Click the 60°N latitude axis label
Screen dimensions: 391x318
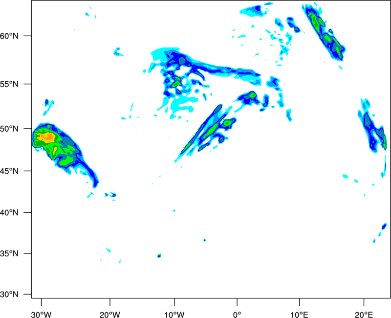(x=9, y=36)
